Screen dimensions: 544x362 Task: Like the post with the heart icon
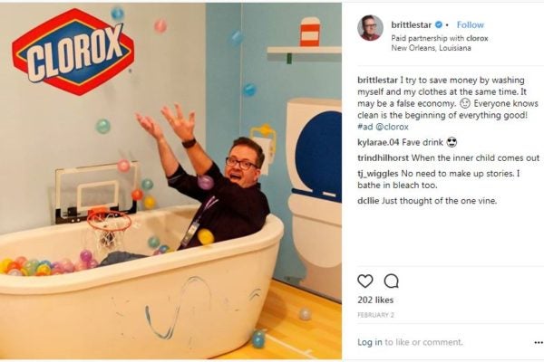coord(365,281)
